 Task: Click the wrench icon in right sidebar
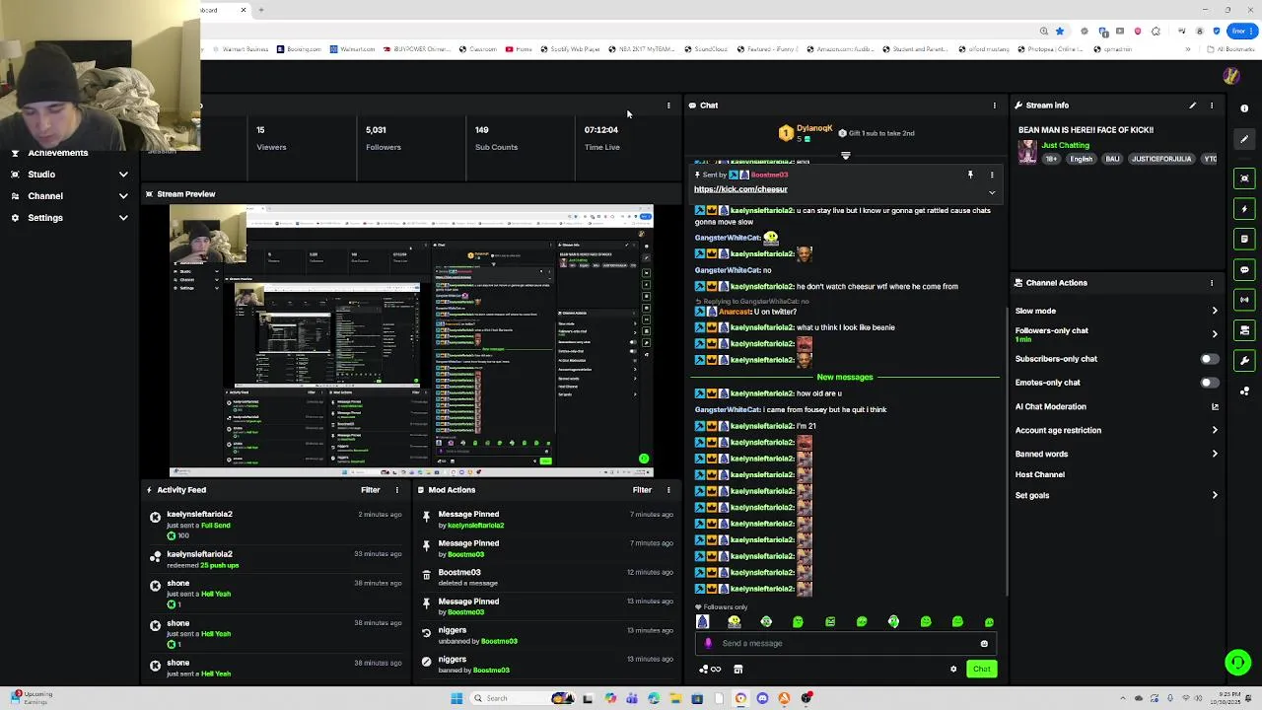tap(1244, 361)
